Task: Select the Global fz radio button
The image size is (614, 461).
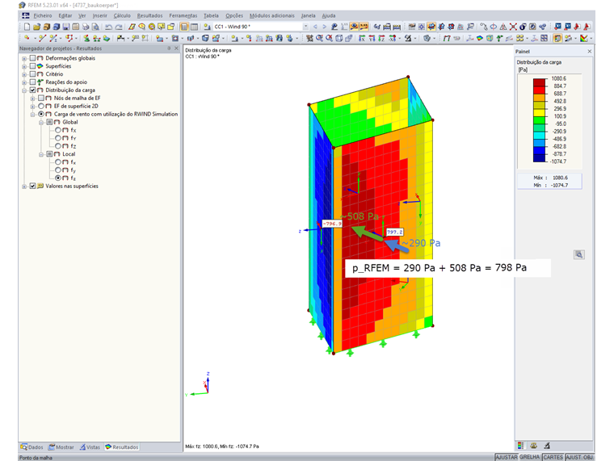Action: click(x=57, y=146)
